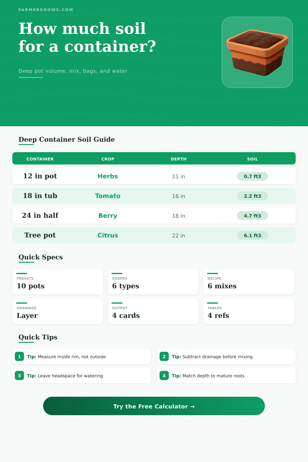Click the 'Quick Tips' heading
308x462 pixels.
pos(38,337)
